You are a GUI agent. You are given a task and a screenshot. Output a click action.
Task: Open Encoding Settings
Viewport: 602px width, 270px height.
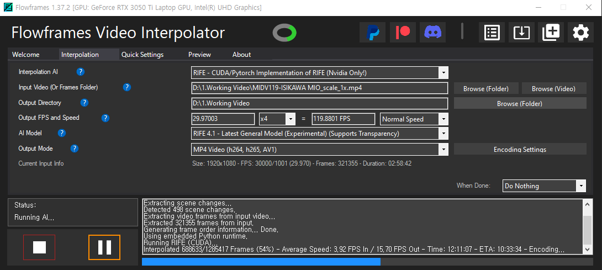[520, 149]
